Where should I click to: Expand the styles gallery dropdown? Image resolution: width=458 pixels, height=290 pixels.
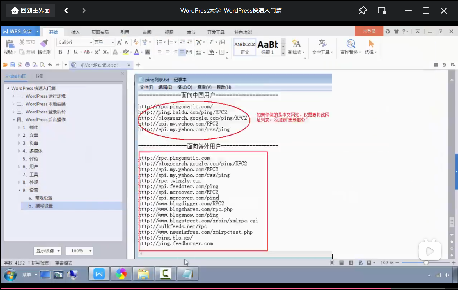click(x=283, y=52)
